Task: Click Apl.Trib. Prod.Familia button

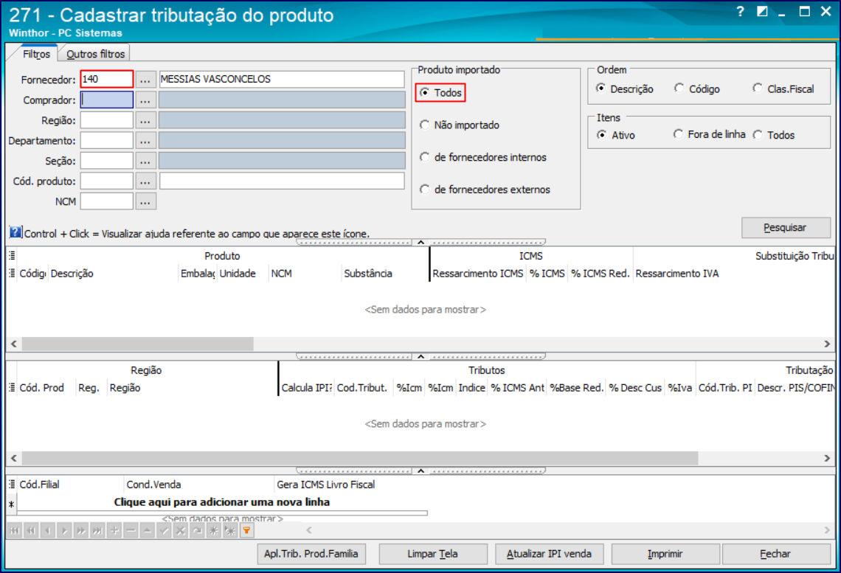Action: coord(311,554)
